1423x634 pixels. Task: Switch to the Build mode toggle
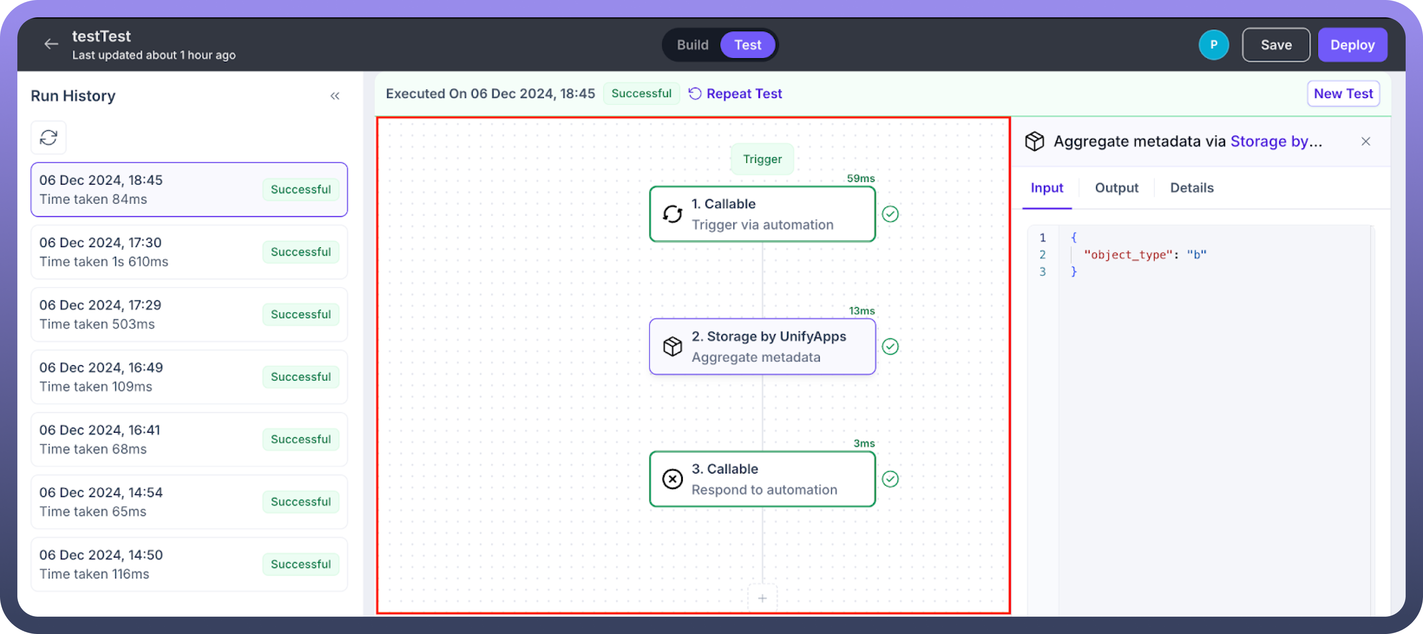coord(692,45)
